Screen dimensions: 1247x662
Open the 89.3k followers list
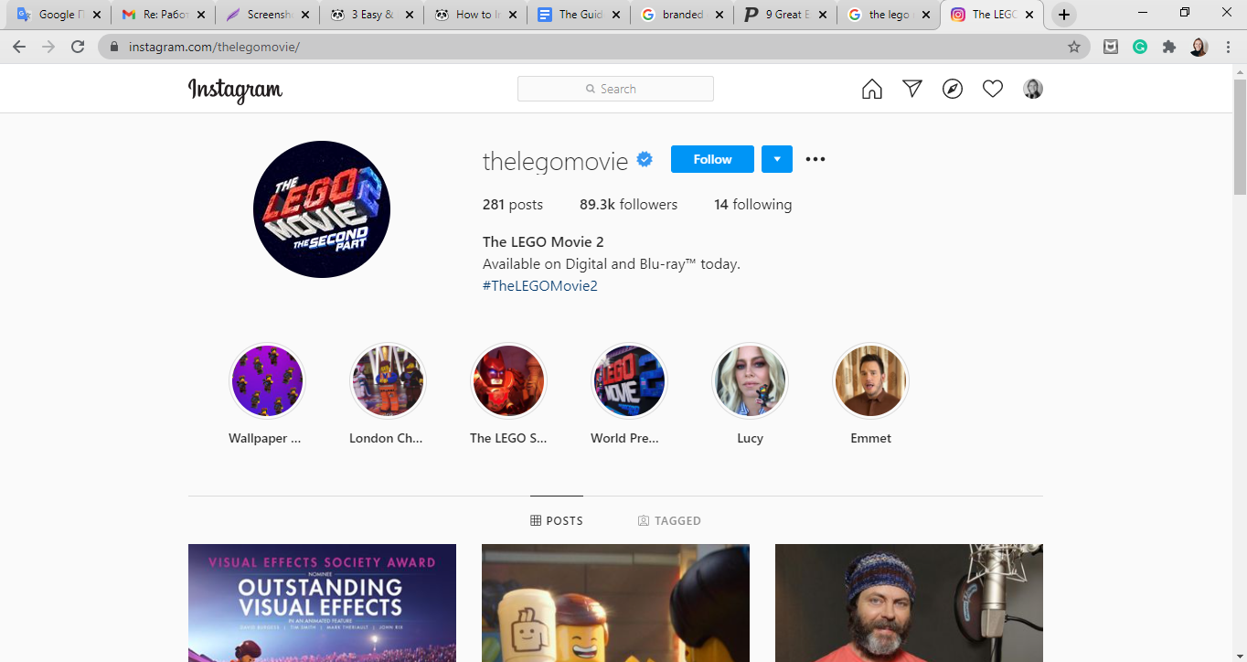click(x=628, y=205)
